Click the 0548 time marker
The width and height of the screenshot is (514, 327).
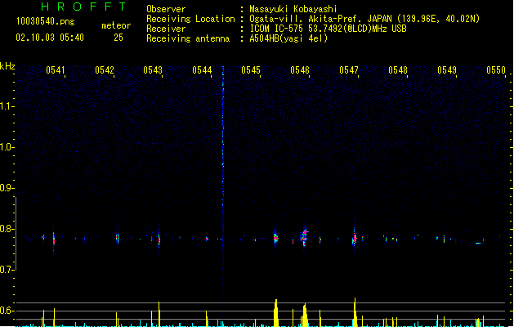(398, 70)
